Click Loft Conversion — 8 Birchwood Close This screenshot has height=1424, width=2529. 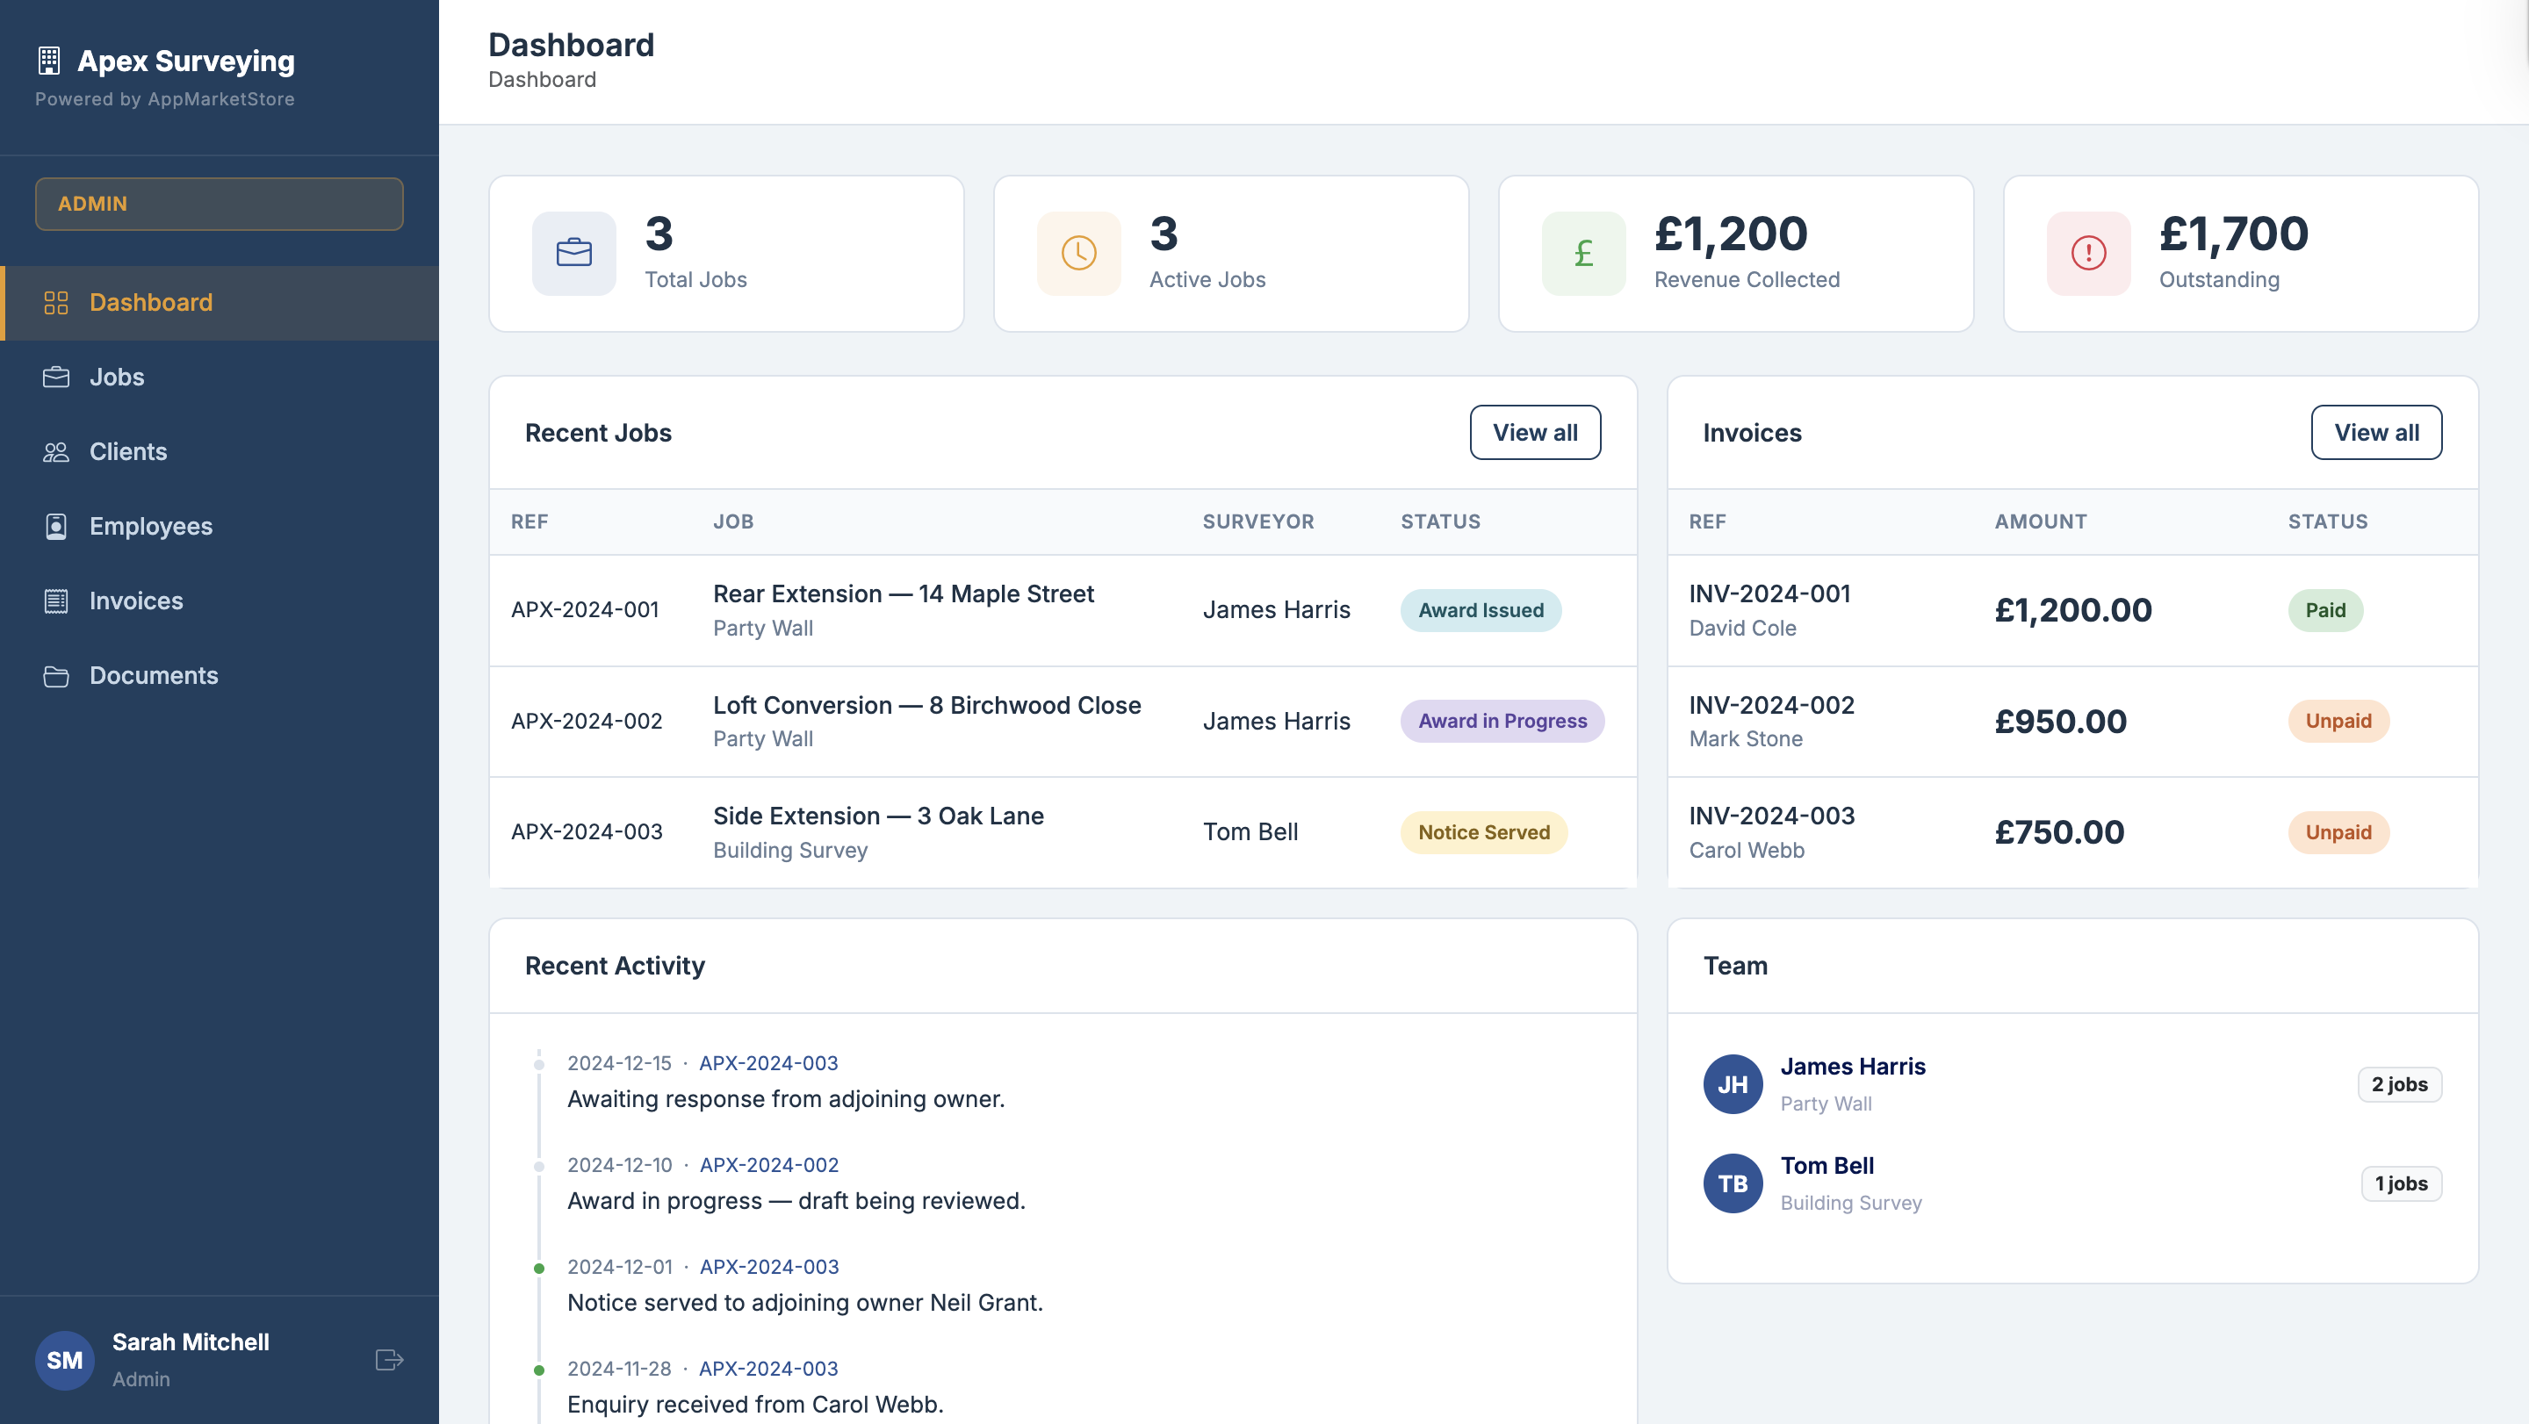pyautogui.click(x=926, y=705)
